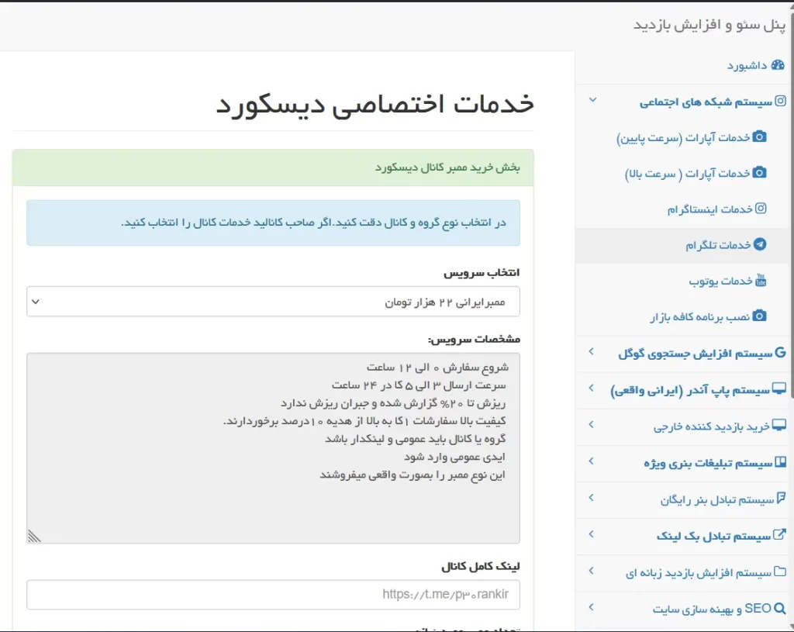Screen dimensions: 794x632
Task: Click the Telegram paper-plane icon
Action: (x=760, y=244)
